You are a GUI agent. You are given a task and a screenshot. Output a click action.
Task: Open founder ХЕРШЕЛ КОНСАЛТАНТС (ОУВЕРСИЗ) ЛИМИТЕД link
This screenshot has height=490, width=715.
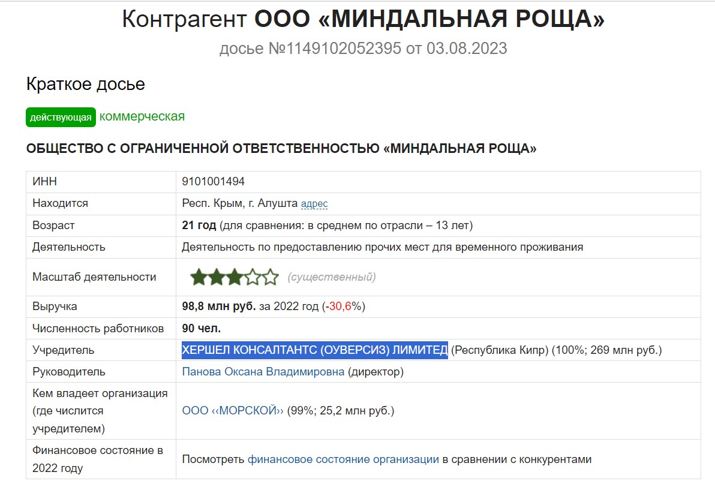pos(315,350)
